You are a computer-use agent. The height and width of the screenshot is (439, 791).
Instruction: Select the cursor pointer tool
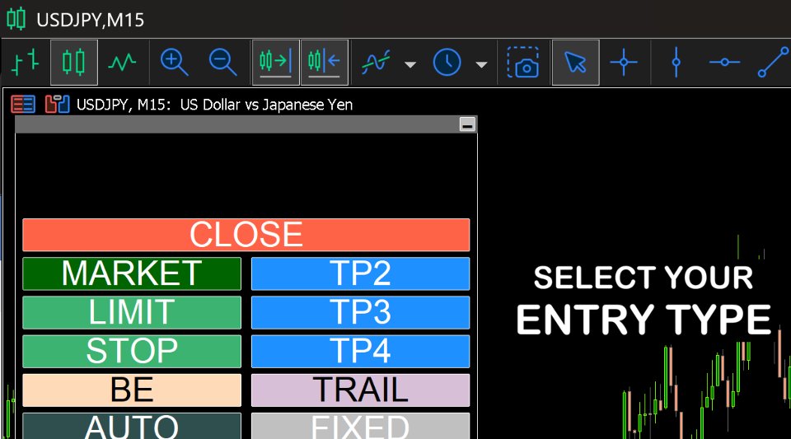click(x=576, y=63)
